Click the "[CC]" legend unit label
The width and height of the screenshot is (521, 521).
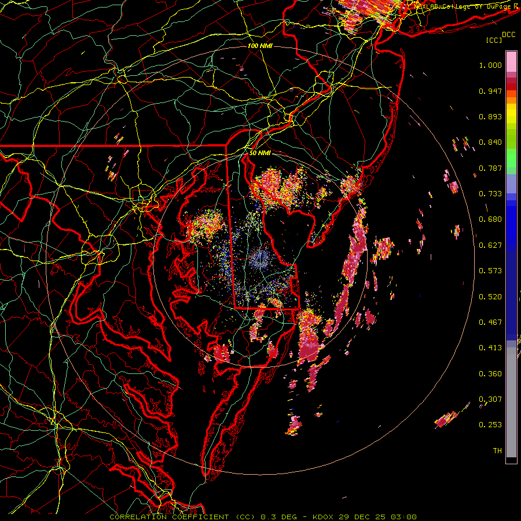click(494, 40)
